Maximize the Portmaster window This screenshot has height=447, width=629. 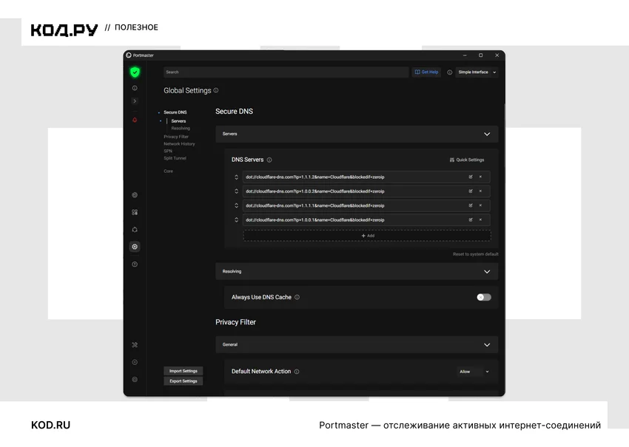click(x=480, y=55)
